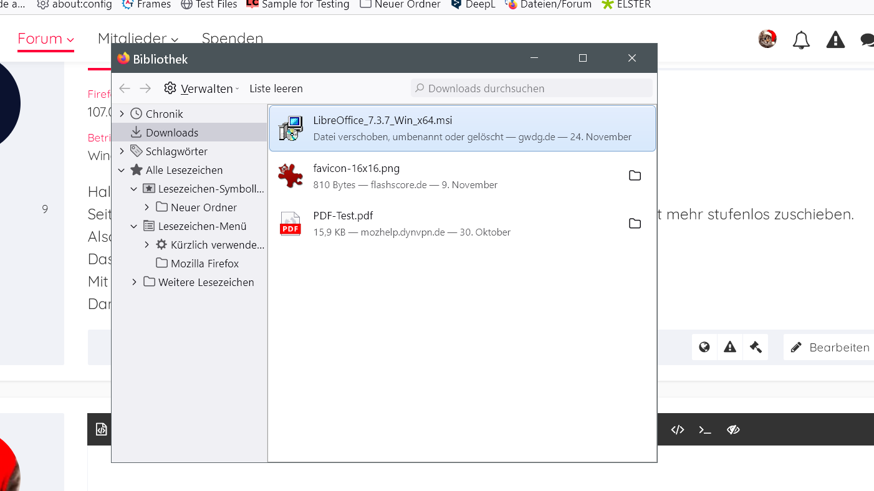
Task: Open the ELSTER bookmark
Action: (x=626, y=5)
